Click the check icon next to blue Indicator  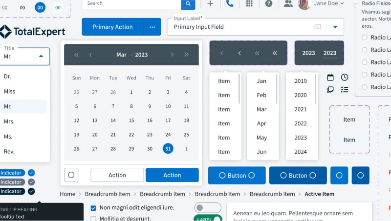click(x=31, y=173)
